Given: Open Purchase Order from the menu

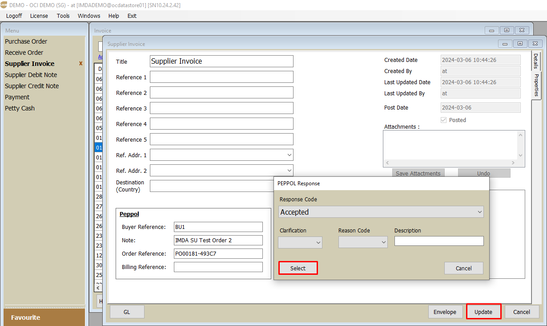Looking at the screenshot, I should [x=26, y=41].
